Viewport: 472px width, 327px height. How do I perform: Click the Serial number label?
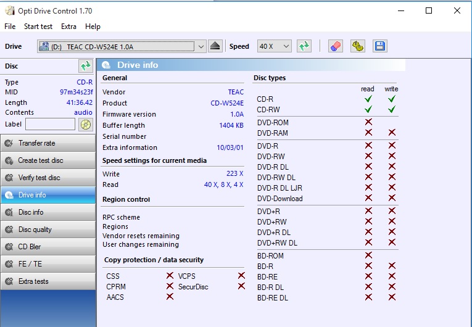pos(124,136)
